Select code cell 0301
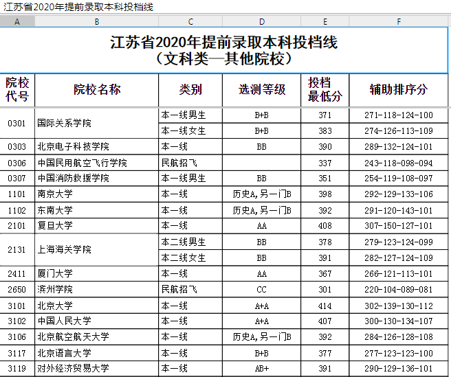451x377 pixels. (x=17, y=124)
